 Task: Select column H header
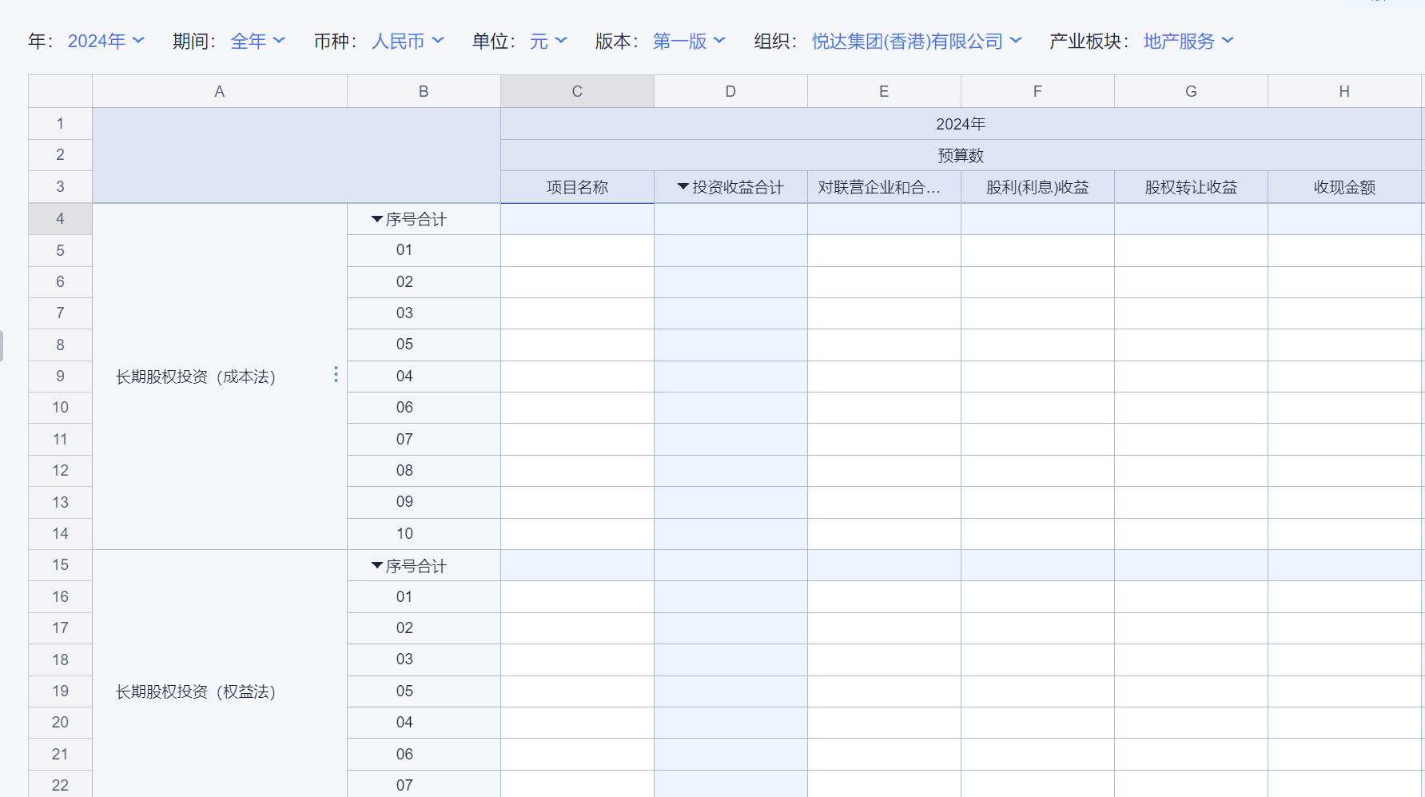click(1344, 91)
